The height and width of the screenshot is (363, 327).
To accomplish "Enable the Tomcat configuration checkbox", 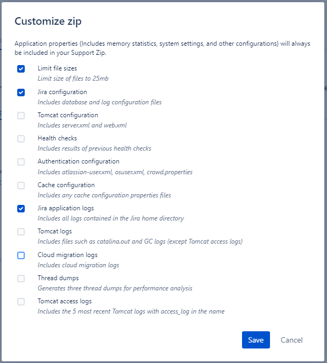I will point(21,116).
